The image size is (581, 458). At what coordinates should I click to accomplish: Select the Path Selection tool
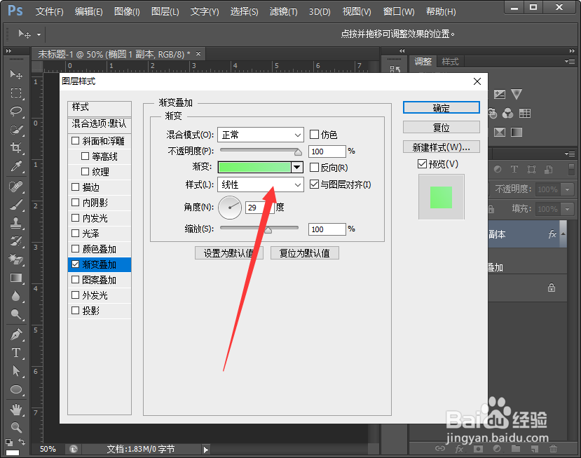click(16, 371)
